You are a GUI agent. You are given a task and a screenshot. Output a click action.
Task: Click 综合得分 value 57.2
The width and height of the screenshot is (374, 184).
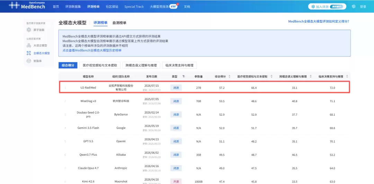pos(222,88)
